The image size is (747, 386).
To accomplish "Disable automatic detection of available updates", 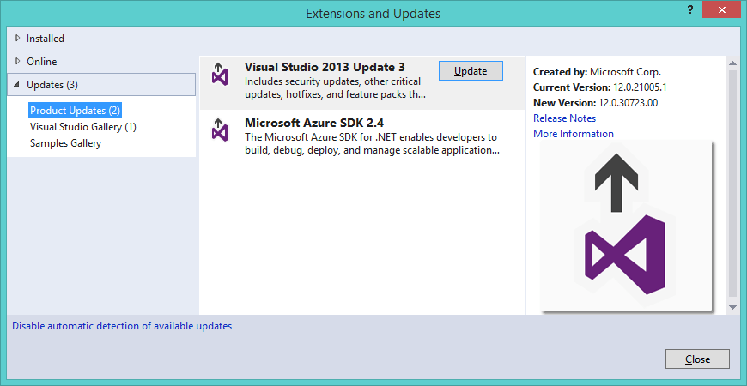I will coord(122,326).
